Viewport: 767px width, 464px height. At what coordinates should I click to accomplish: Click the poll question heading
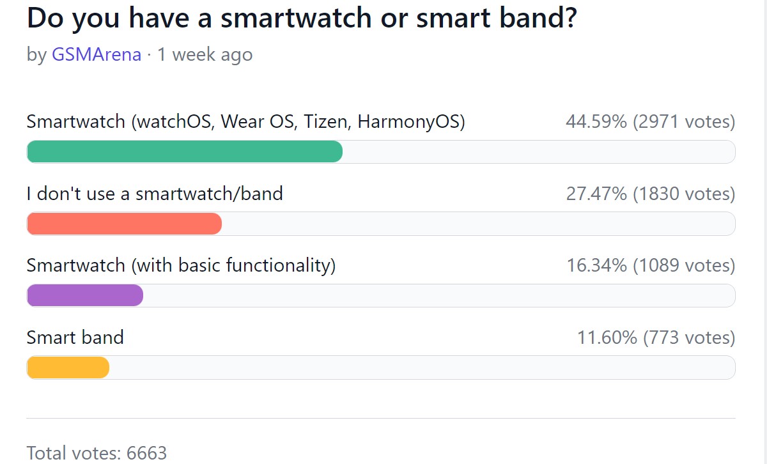point(302,19)
